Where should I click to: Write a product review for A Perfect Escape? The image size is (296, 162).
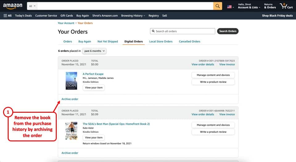coord(213,82)
